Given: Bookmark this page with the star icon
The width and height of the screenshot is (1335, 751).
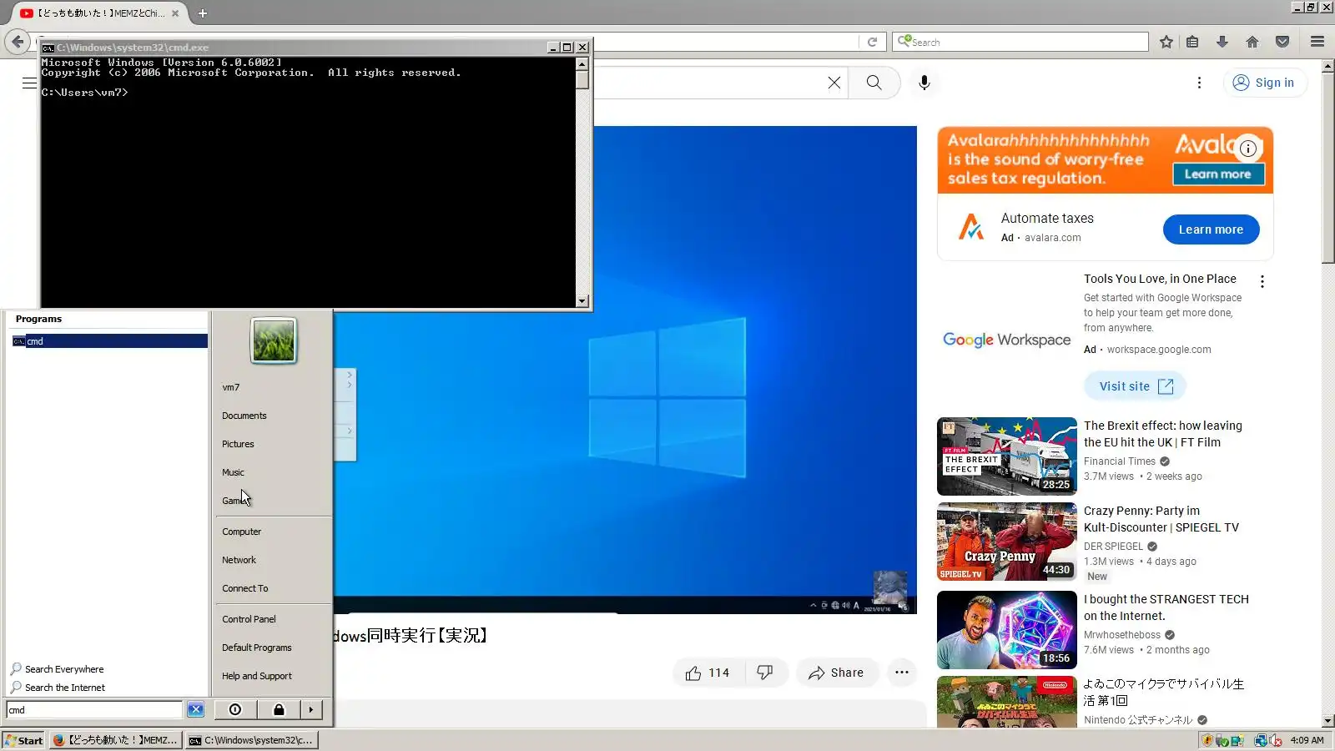Looking at the screenshot, I should coord(1166,42).
